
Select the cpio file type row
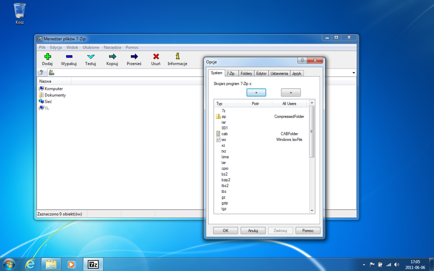tap(261, 168)
